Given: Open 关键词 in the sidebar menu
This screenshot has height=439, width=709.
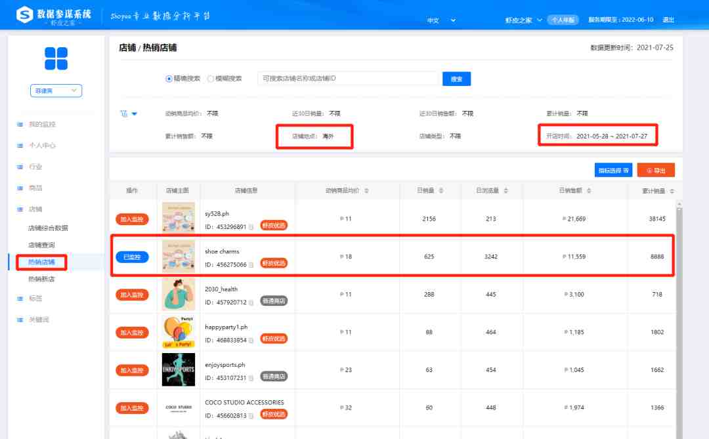Looking at the screenshot, I should [39, 320].
